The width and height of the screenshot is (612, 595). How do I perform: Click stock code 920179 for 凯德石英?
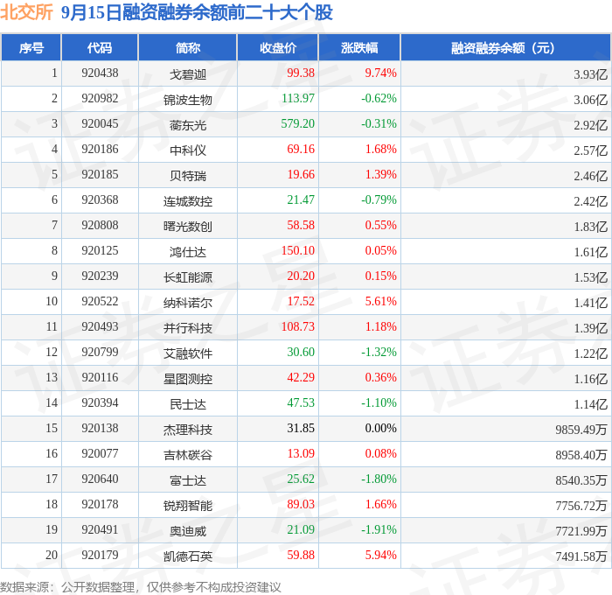100,555
